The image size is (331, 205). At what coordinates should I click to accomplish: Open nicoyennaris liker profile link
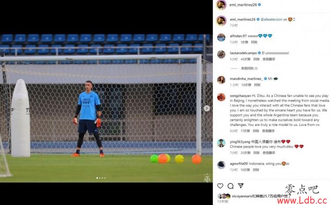242,196
